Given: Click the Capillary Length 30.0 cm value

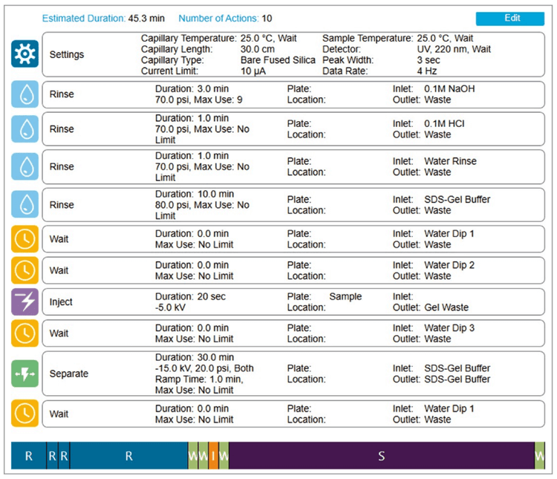Looking at the screenshot, I should click(x=258, y=49).
